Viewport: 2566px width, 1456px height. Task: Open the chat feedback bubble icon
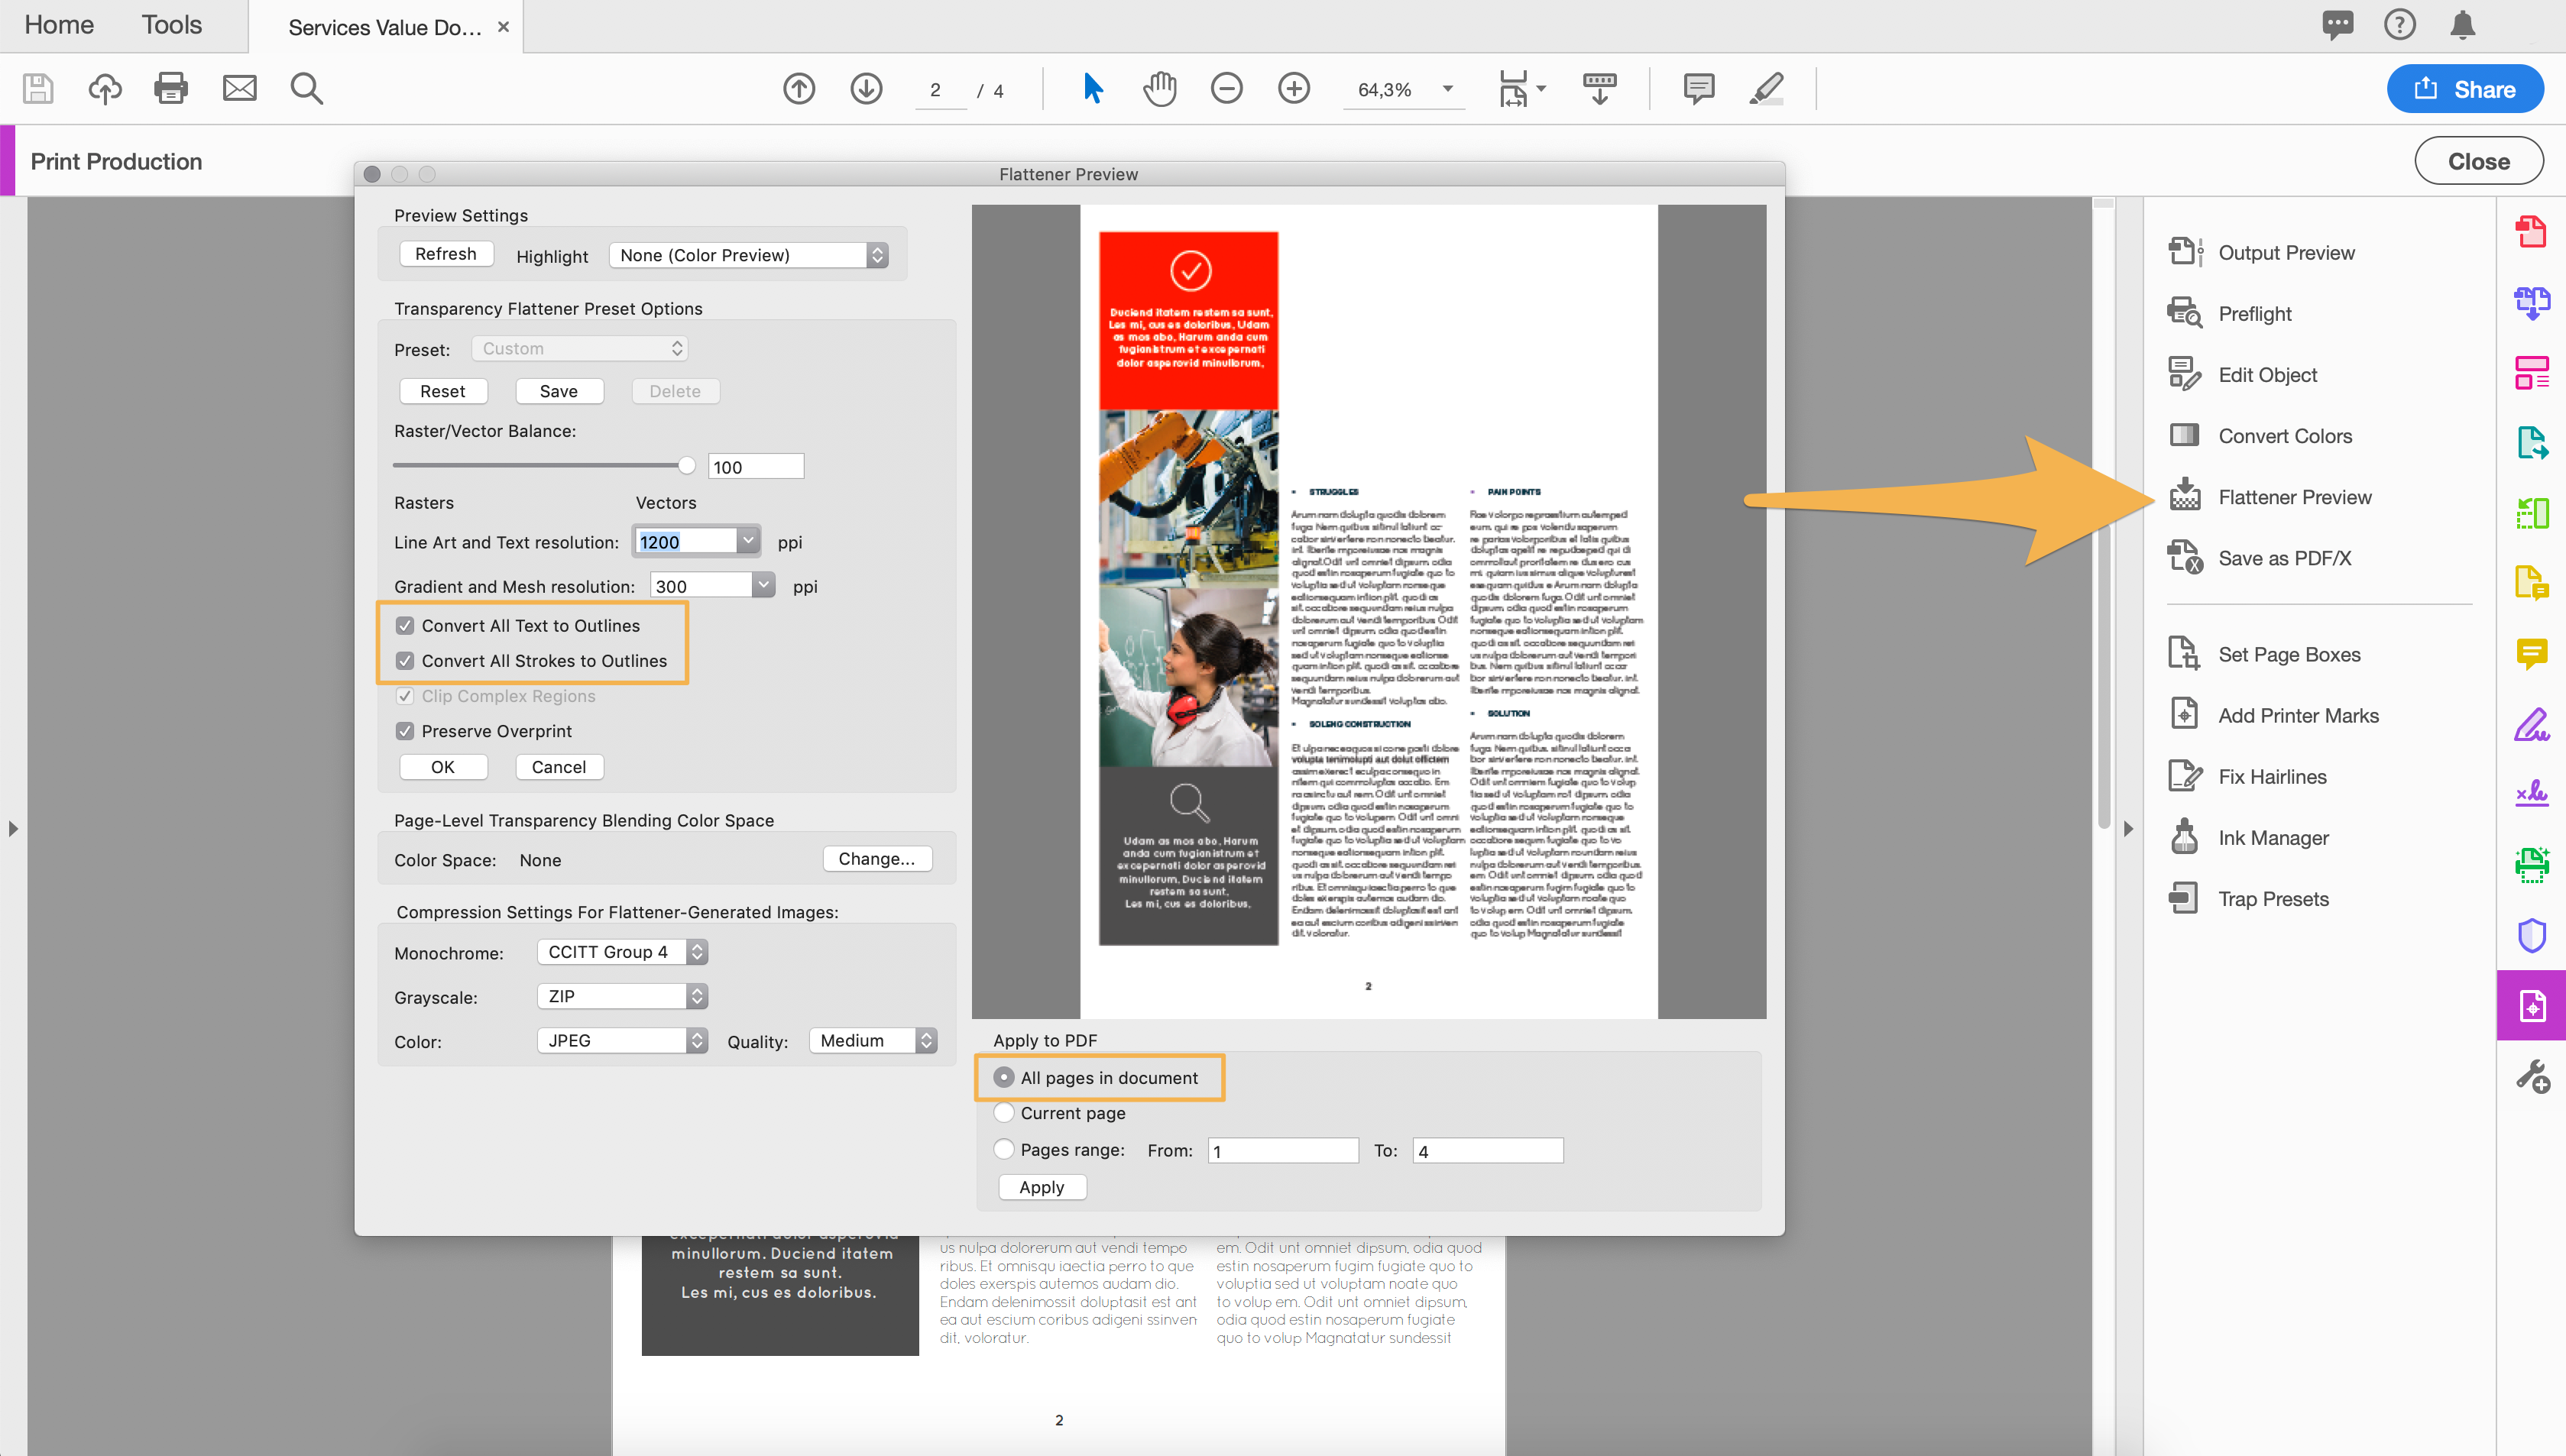(x=2337, y=25)
